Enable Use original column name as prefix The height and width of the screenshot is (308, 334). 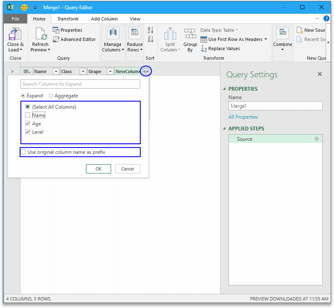(x=23, y=152)
